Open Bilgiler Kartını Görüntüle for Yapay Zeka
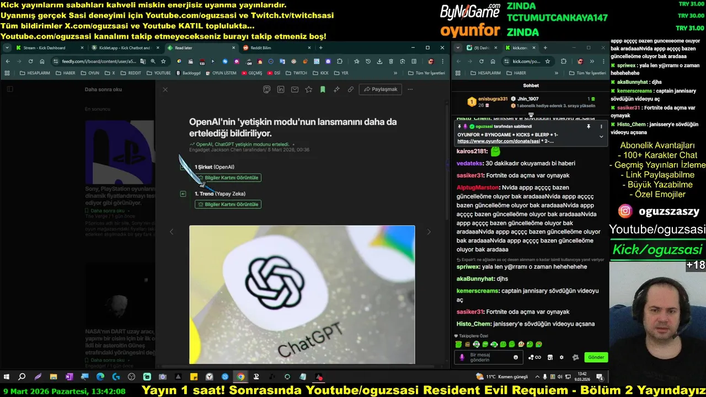This screenshot has height=397, width=706. tap(228, 204)
